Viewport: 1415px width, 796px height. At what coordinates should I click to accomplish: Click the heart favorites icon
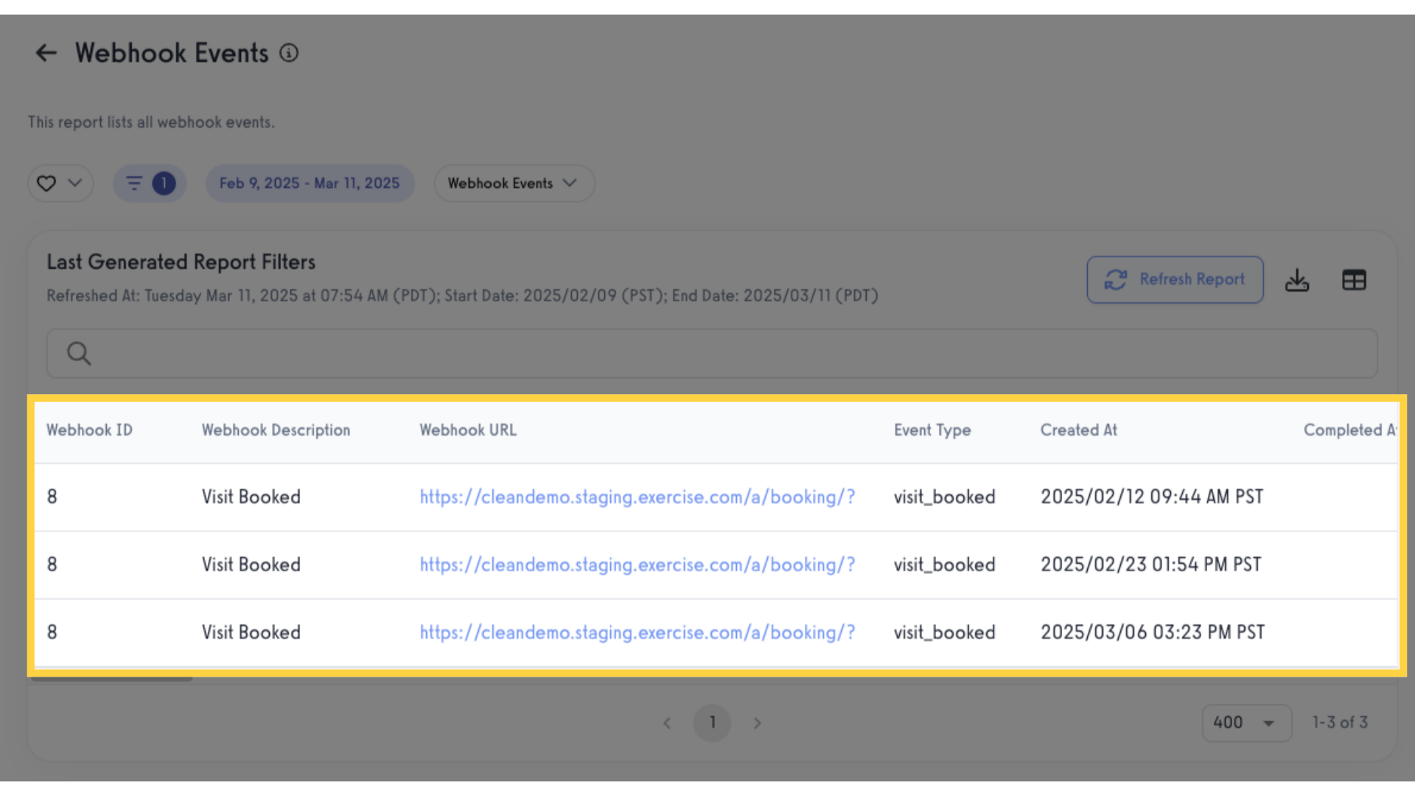(46, 183)
